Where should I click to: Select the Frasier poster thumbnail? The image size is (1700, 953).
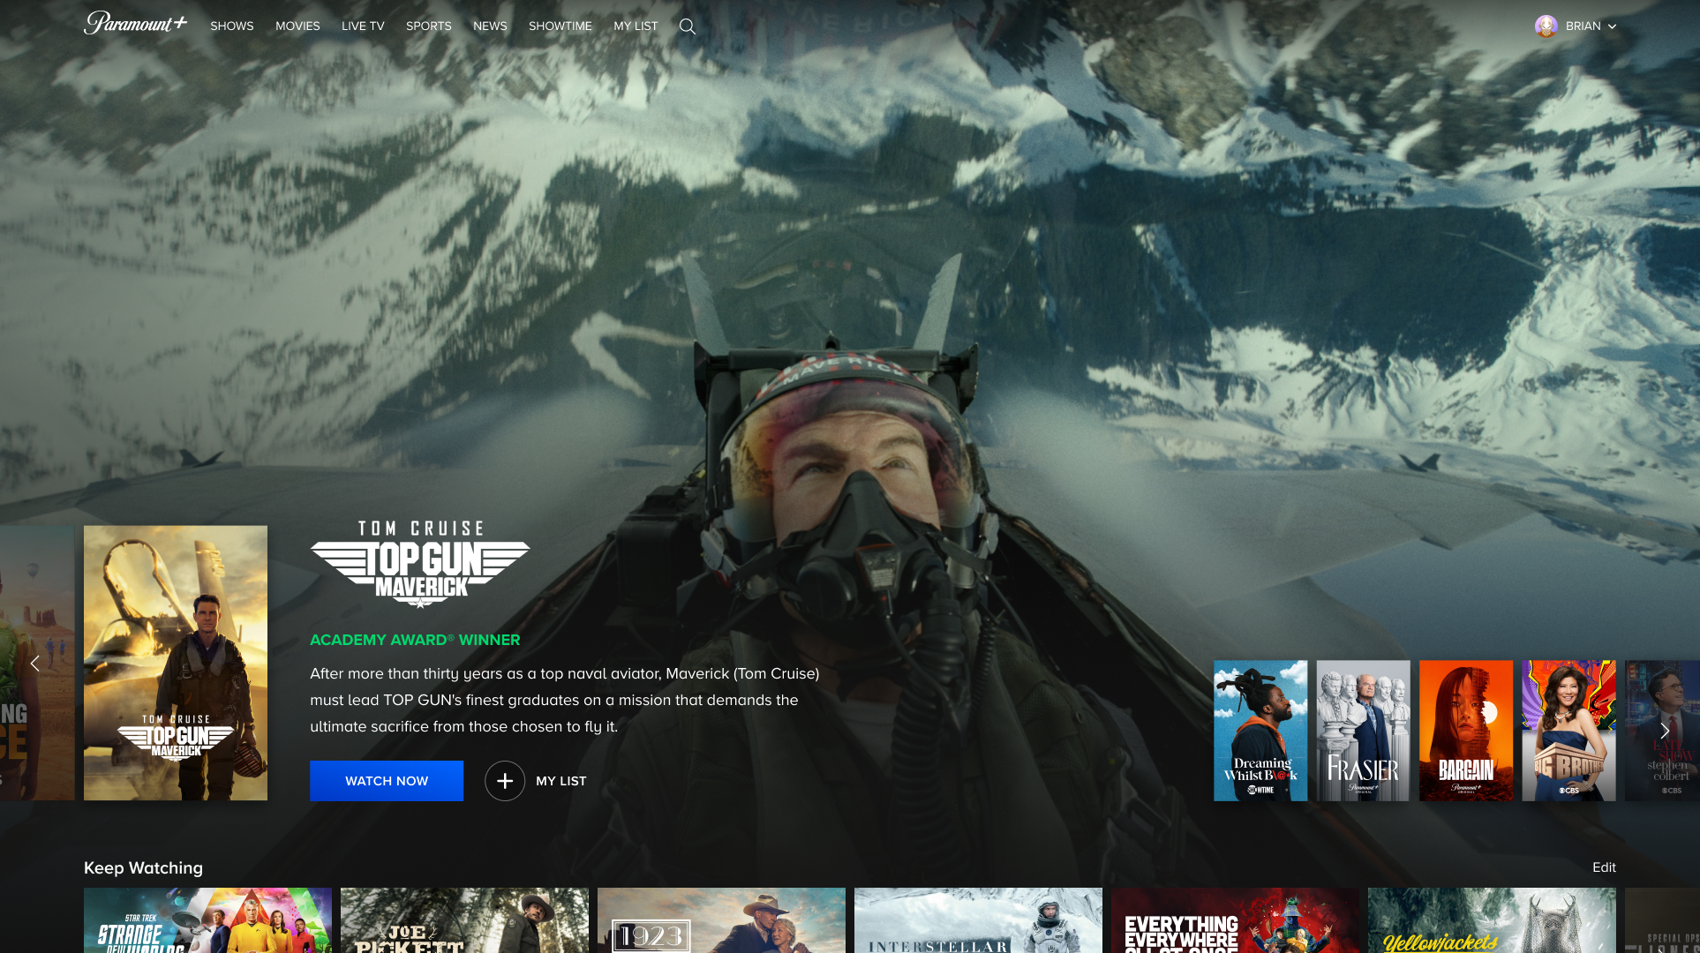coord(1363,731)
